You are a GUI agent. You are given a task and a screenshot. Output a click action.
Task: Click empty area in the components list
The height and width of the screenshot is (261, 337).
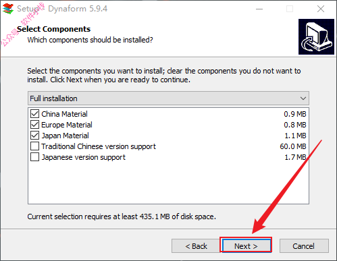click(168, 182)
